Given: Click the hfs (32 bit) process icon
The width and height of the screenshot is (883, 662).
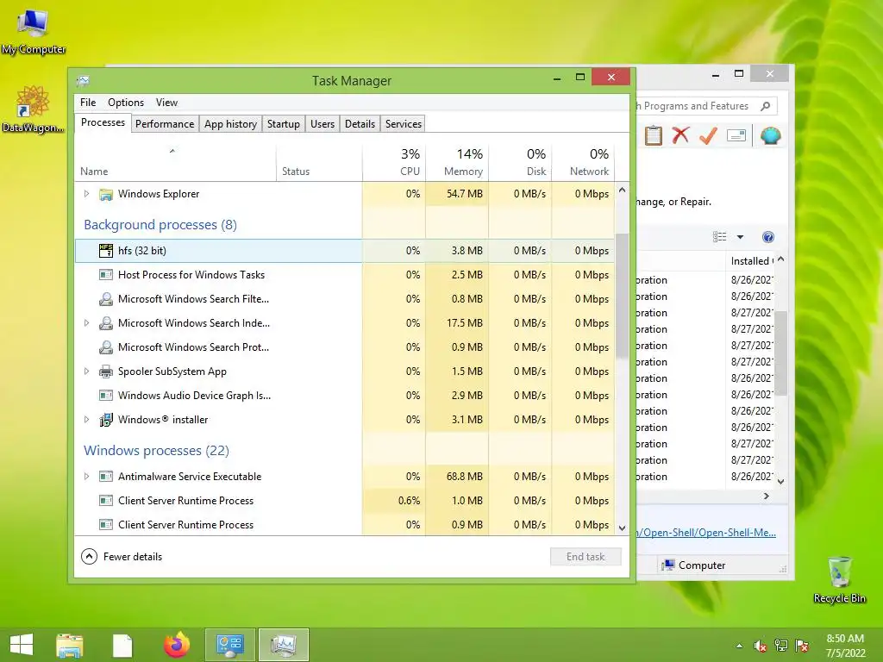Looking at the screenshot, I should coord(106,251).
